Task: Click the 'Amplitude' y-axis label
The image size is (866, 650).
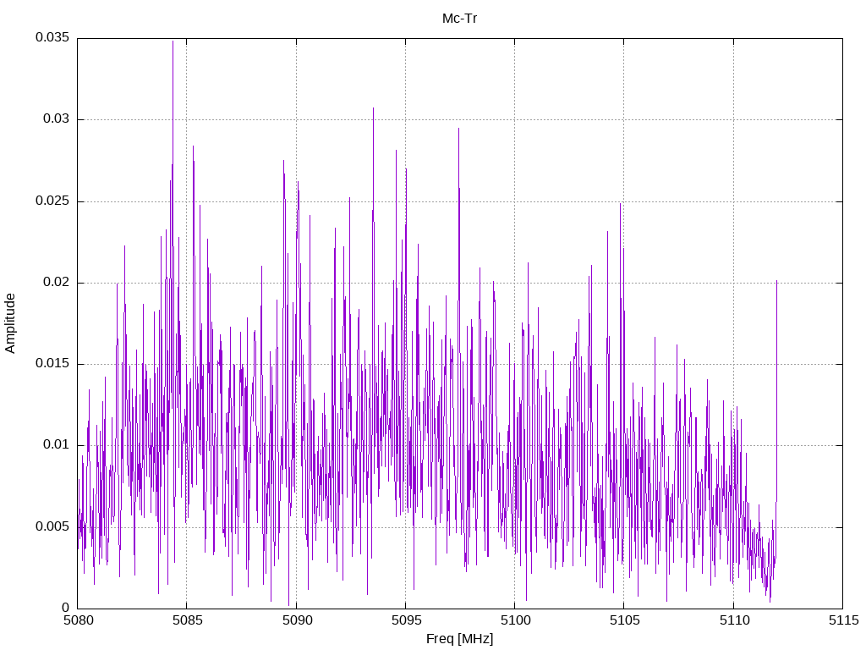Action: point(10,323)
